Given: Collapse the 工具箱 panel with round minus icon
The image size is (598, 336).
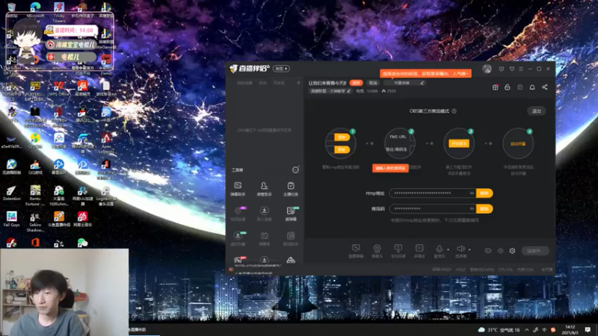Looking at the screenshot, I should click(x=295, y=170).
